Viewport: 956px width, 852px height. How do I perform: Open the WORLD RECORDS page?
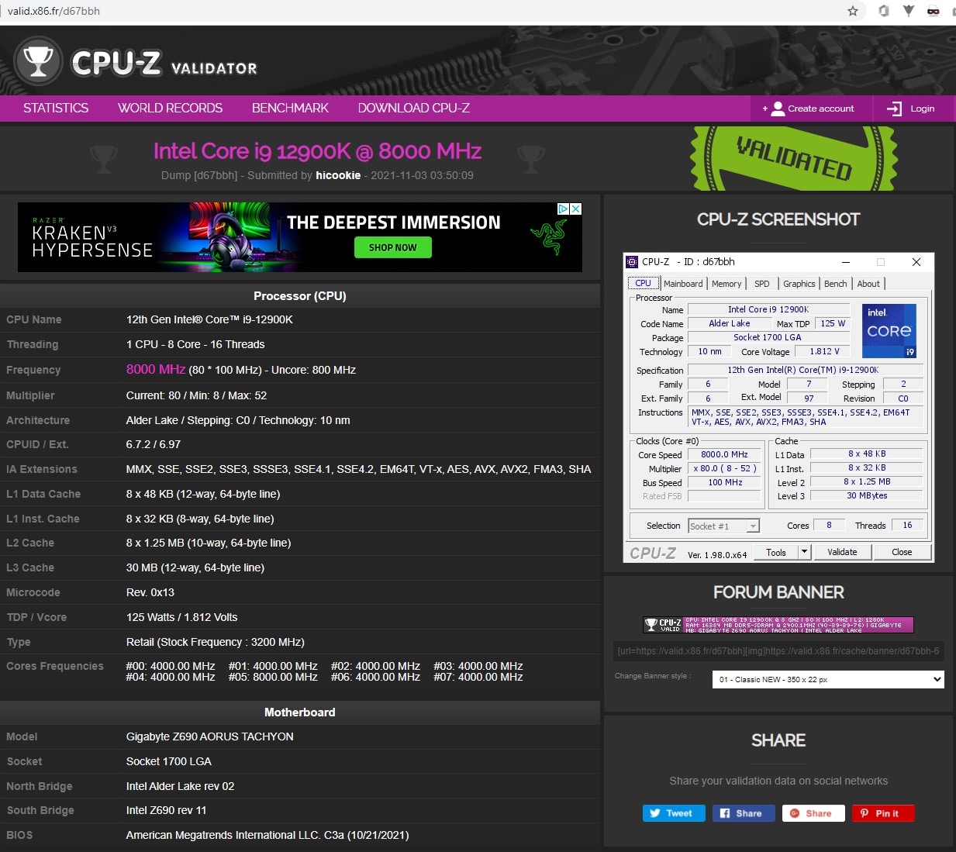point(170,109)
